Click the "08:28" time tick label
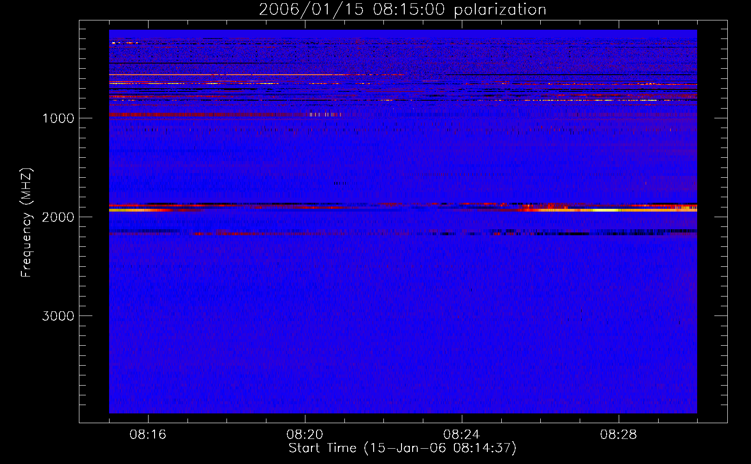 click(619, 435)
